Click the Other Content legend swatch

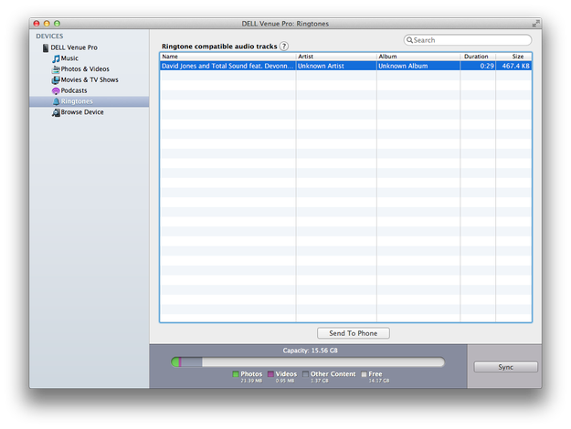[x=305, y=374]
